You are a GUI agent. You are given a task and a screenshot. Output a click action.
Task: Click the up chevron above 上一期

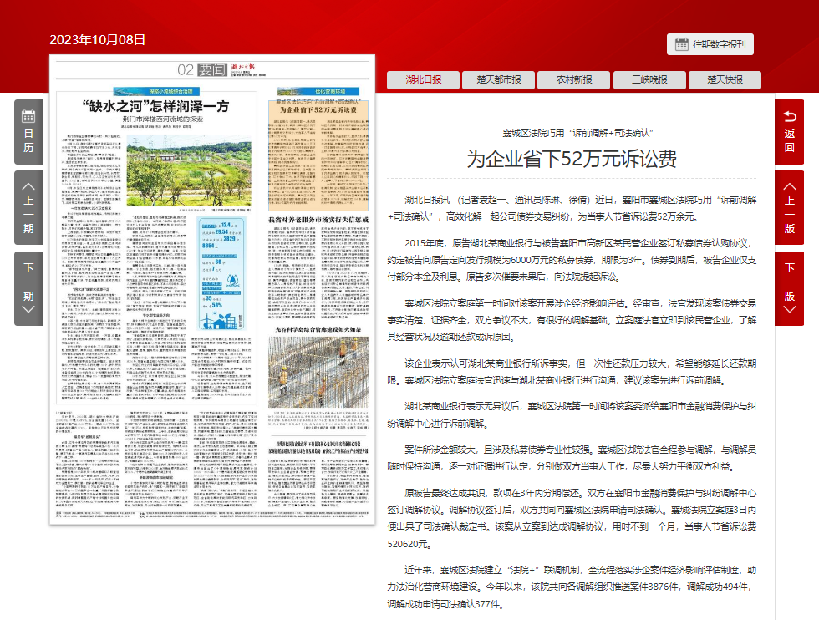(28, 186)
